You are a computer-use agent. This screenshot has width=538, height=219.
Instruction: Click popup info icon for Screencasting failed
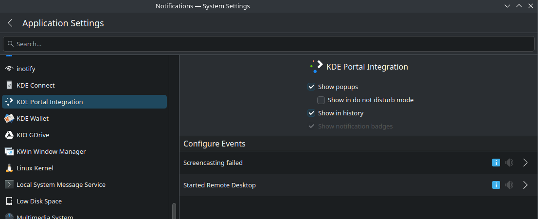click(x=496, y=163)
